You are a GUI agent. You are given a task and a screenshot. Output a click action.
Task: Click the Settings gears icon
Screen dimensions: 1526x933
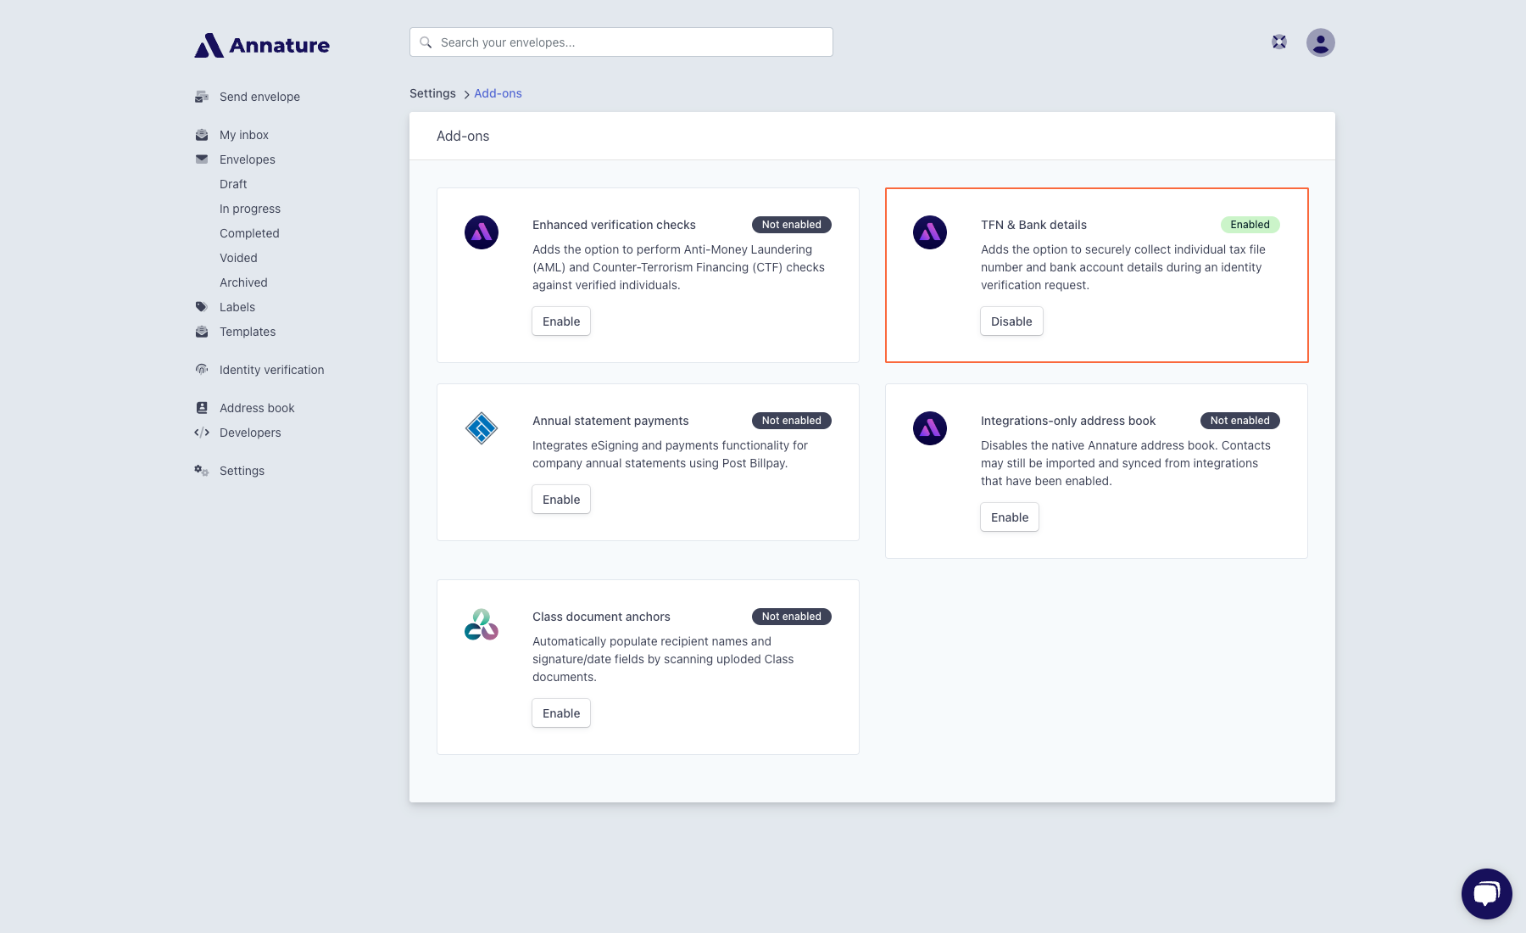202,471
